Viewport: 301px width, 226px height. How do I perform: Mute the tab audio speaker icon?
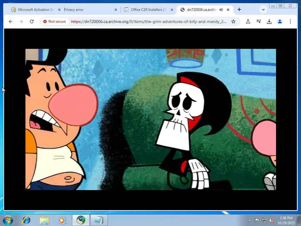[x=221, y=10]
